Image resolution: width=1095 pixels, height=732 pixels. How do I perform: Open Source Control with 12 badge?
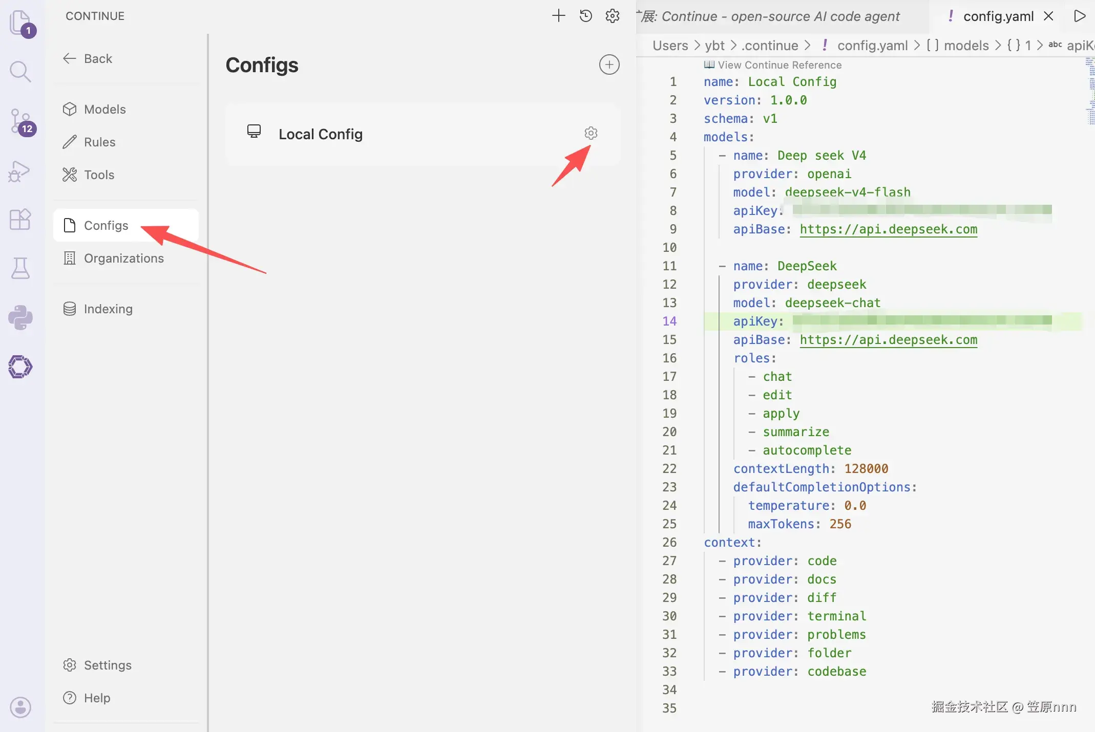20,121
